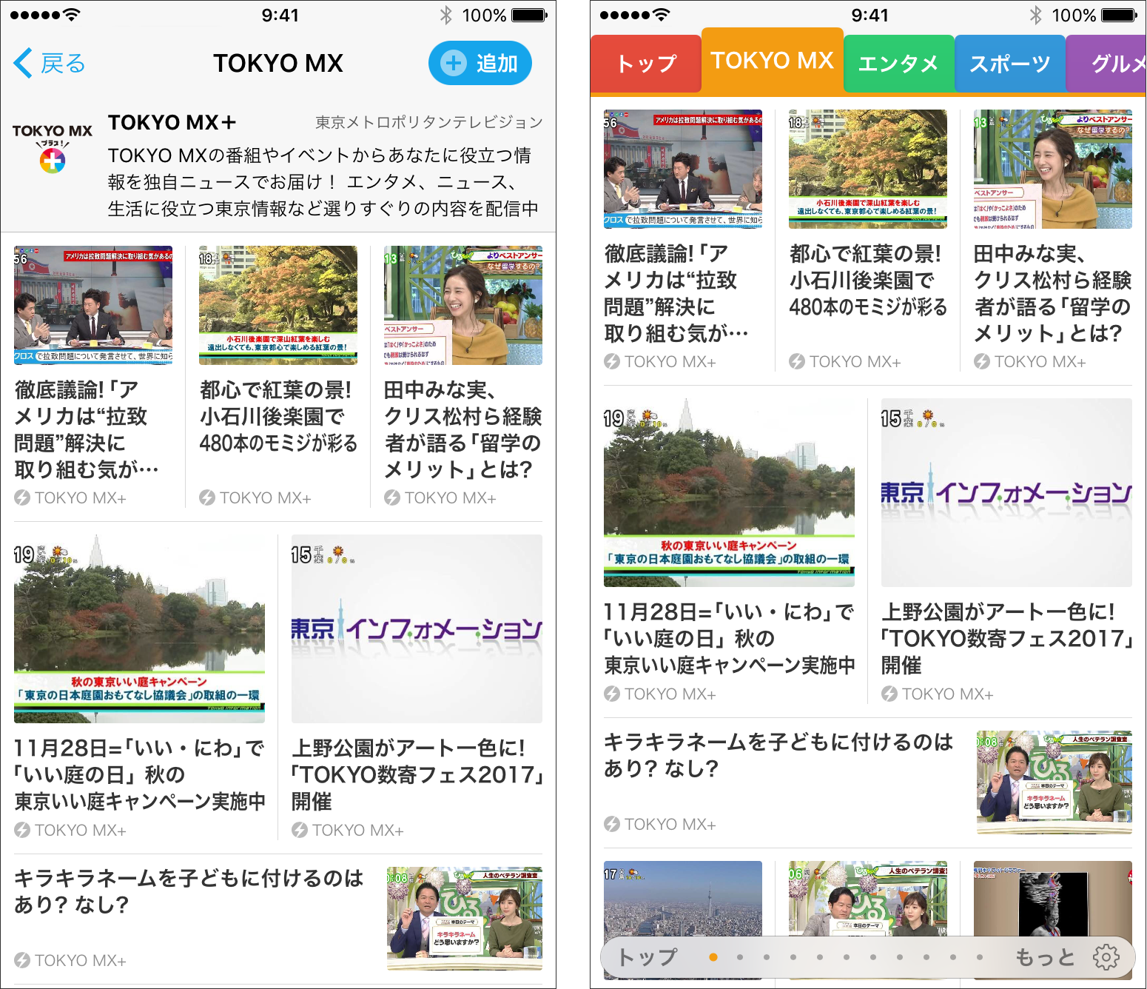Open right screen headline 田中みな実、クリス松村ら
The image size is (1147, 989).
coord(1053,293)
